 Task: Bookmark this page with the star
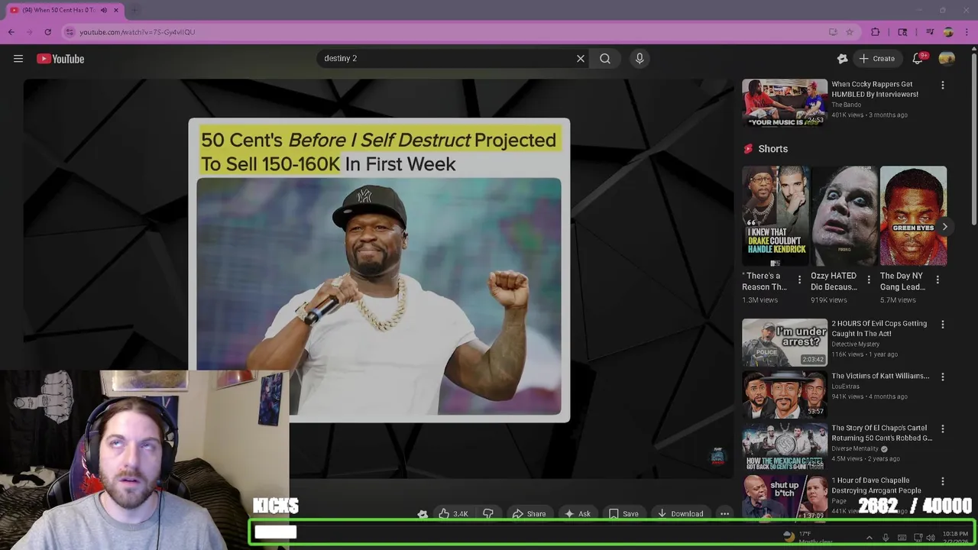pos(850,32)
